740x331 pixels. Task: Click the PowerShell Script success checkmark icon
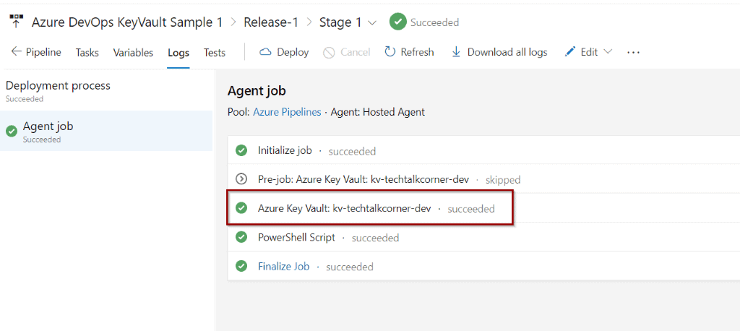point(241,237)
